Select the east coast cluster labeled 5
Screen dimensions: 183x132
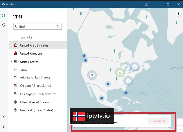pos(128,81)
